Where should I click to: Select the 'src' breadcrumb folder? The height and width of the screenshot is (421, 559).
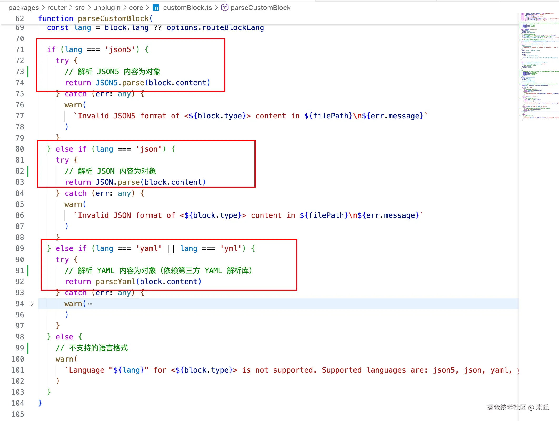pyautogui.click(x=80, y=8)
